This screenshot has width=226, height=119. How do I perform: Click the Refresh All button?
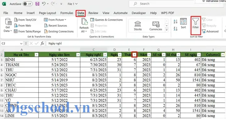point(84,25)
